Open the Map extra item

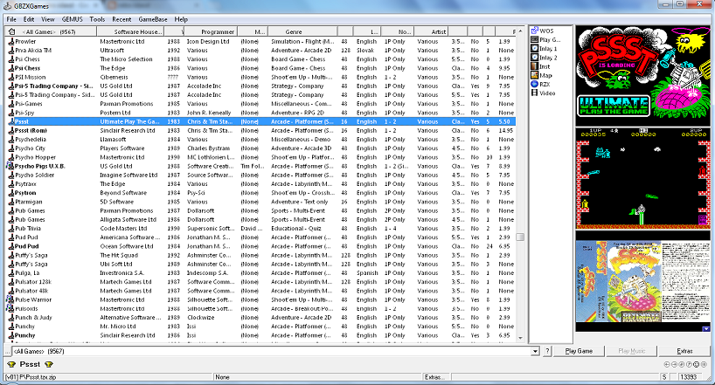(534, 75)
